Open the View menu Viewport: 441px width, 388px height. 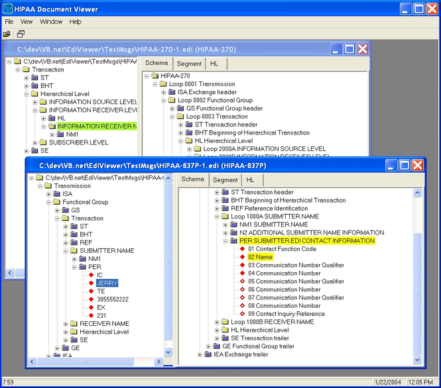[x=27, y=22]
